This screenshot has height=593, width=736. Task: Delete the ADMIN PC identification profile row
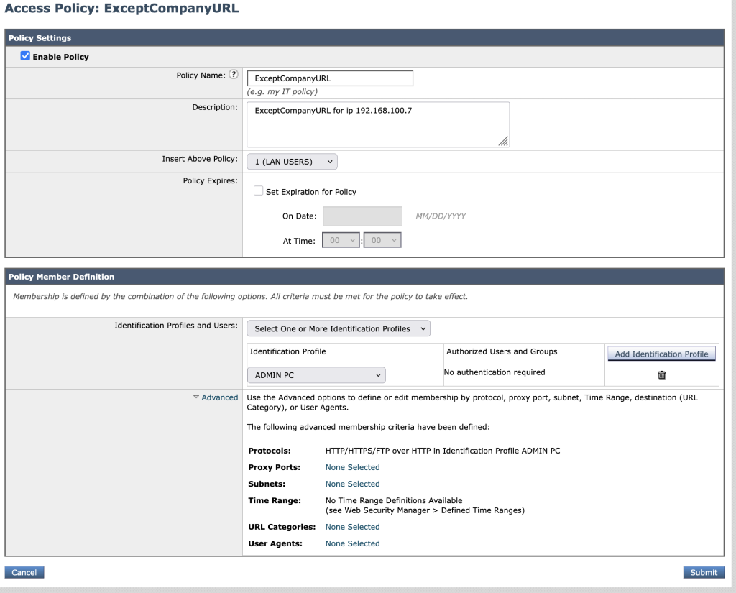coord(661,374)
